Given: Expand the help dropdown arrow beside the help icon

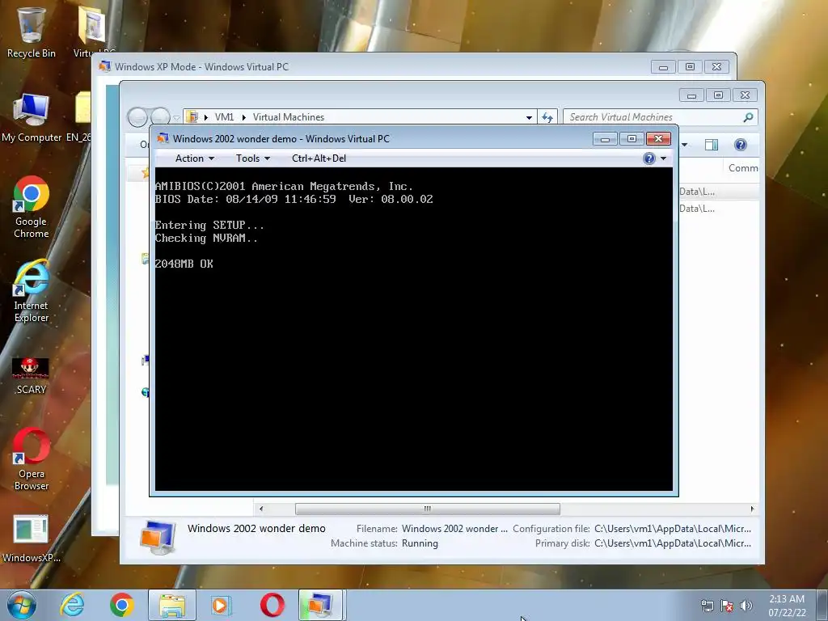Looking at the screenshot, I should (663, 158).
